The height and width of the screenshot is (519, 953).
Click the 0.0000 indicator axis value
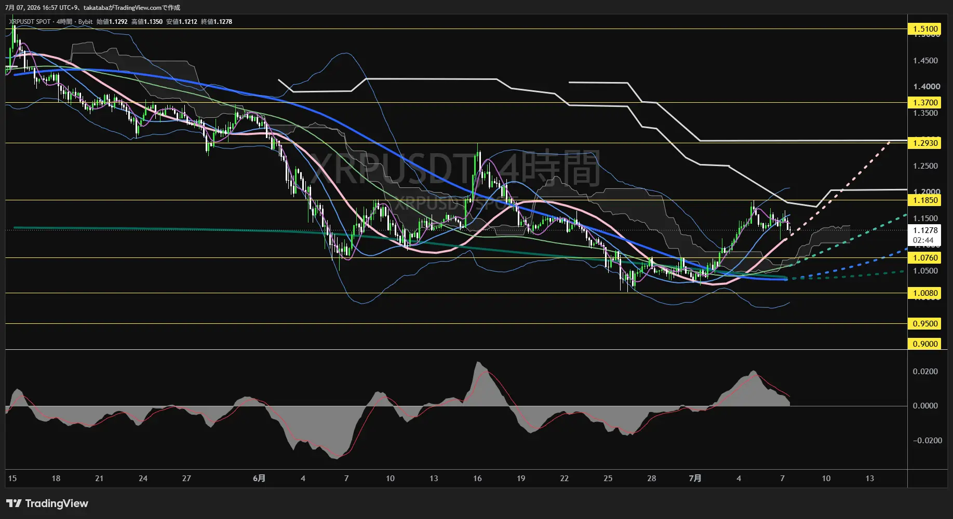pyautogui.click(x=925, y=406)
